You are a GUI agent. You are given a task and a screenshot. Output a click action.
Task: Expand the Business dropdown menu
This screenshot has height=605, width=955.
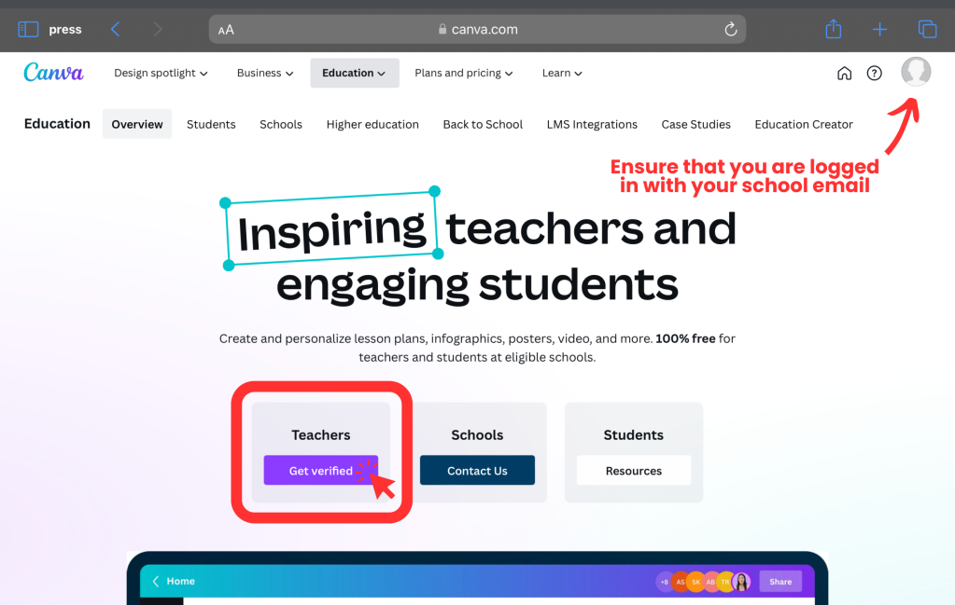(265, 73)
